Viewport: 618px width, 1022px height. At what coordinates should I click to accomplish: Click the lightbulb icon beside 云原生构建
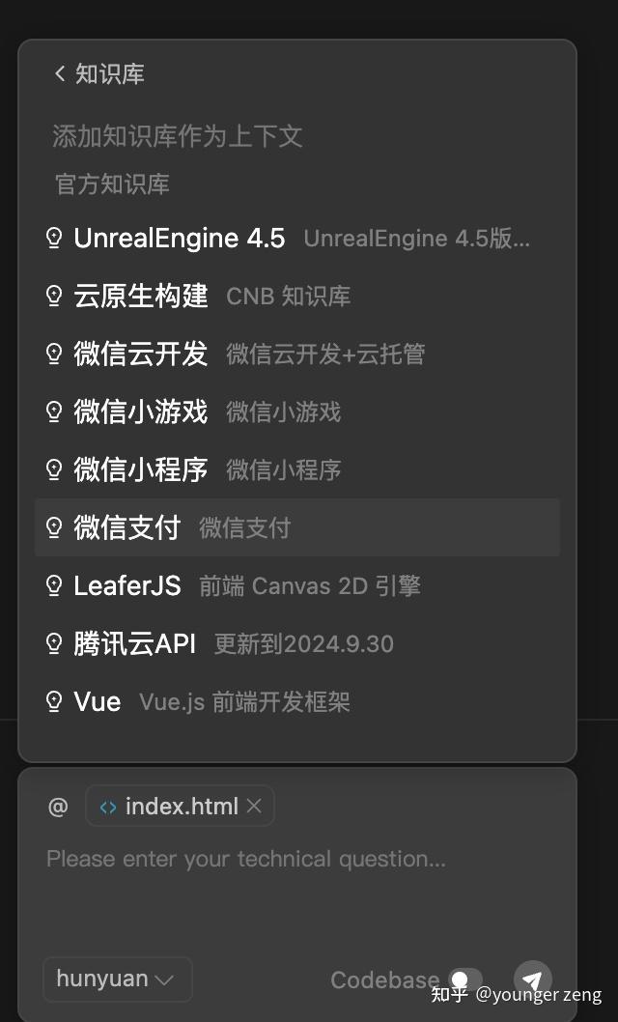(x=54, y=296)
